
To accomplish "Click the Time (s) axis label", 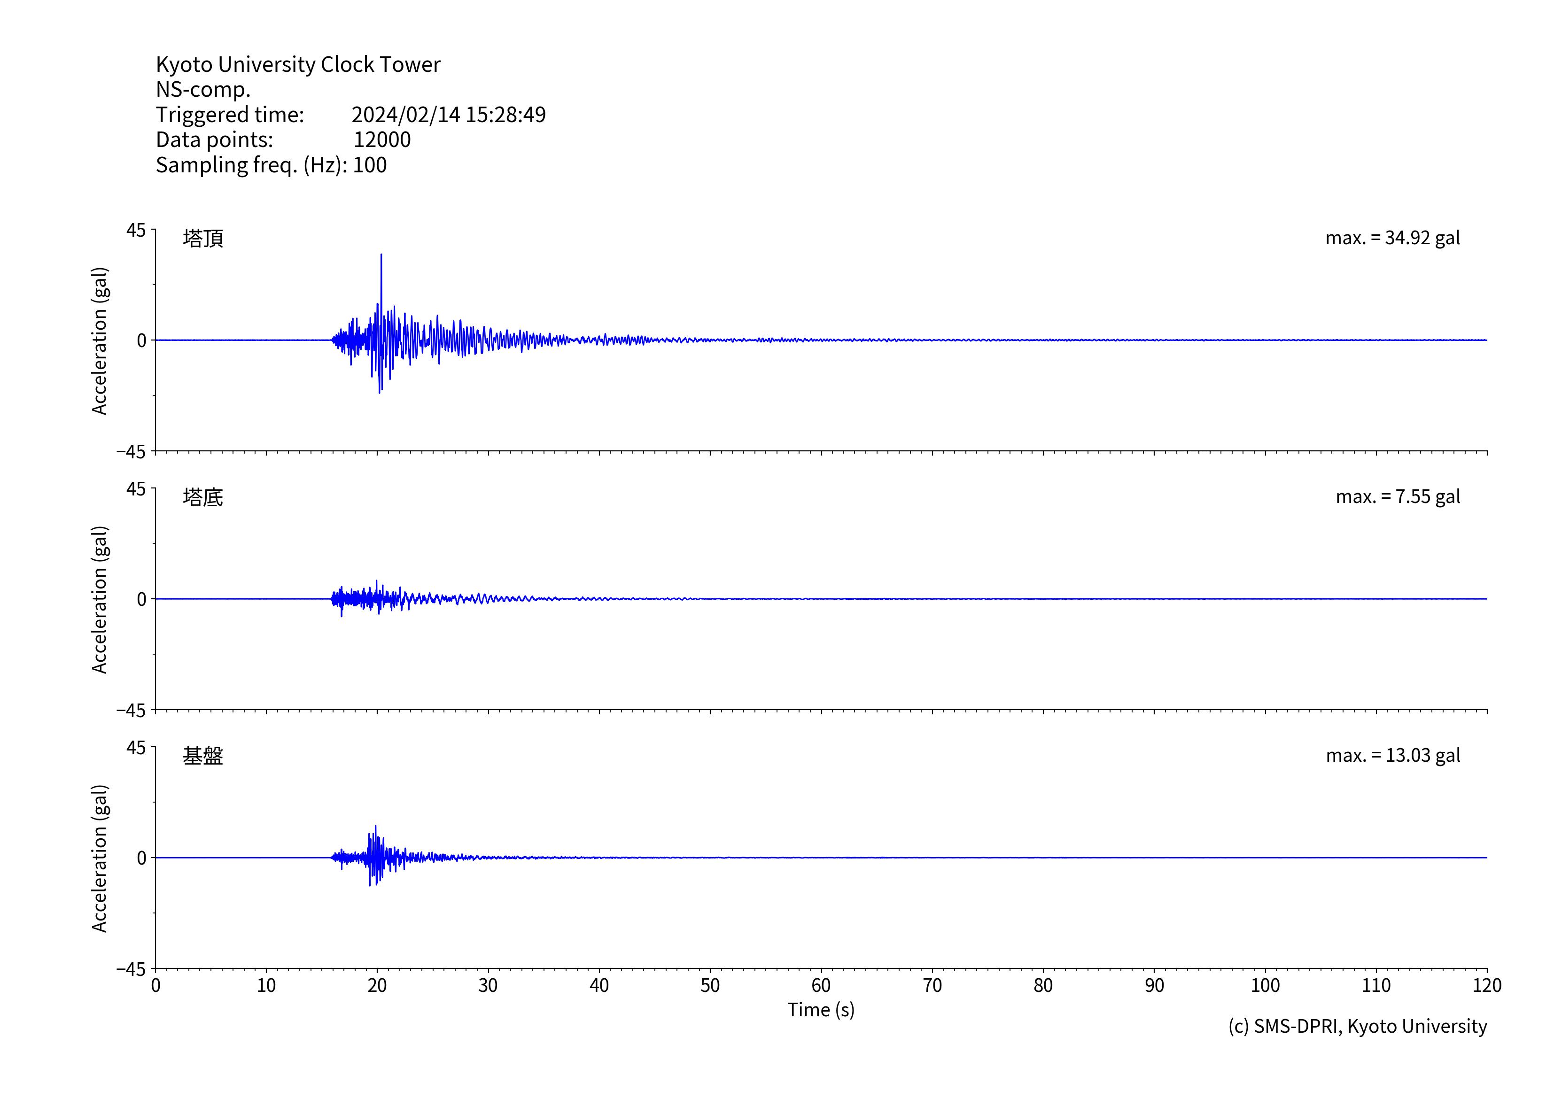I will point(821,1010).
